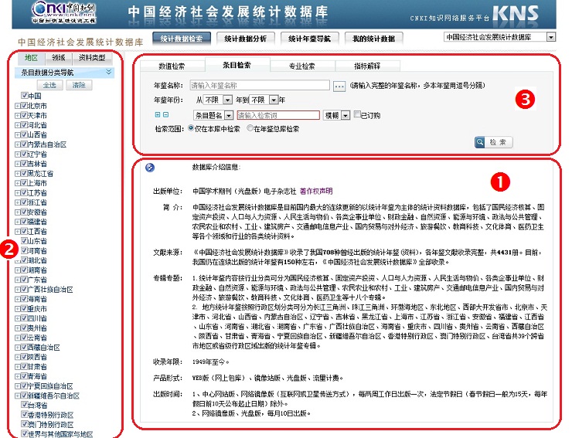Uncheck the 北京市 checkbox
572x438 pixels.
pyautogui.click(x=25, y=105)
